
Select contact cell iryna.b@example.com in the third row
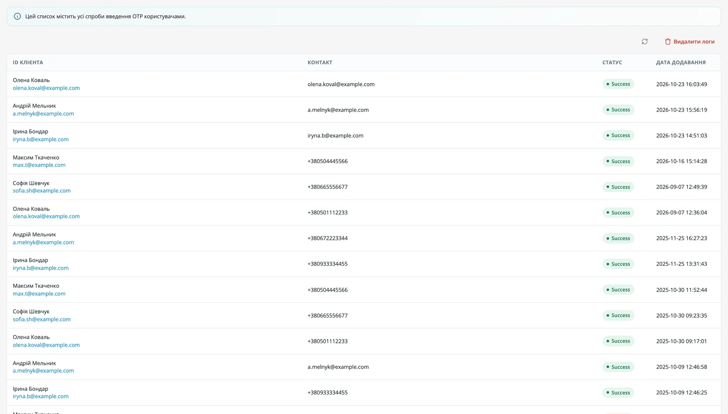click(335, 135)
